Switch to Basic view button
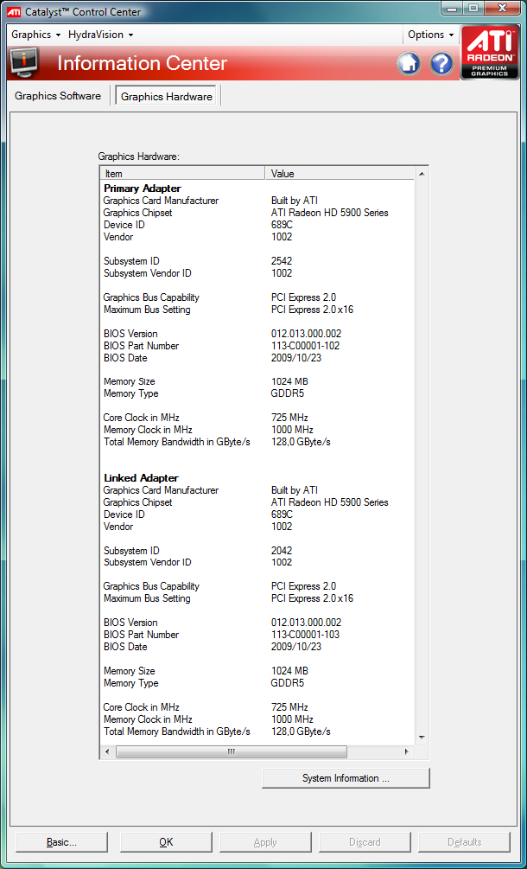 (x=62, y=842)
